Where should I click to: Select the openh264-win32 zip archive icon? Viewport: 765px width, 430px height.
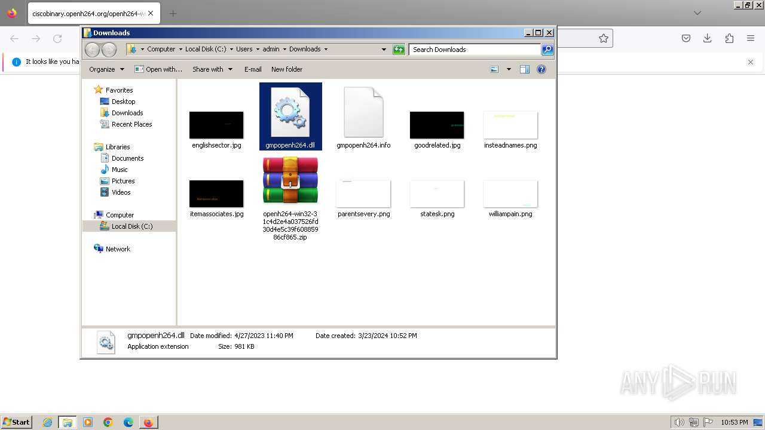pos(290,181)
